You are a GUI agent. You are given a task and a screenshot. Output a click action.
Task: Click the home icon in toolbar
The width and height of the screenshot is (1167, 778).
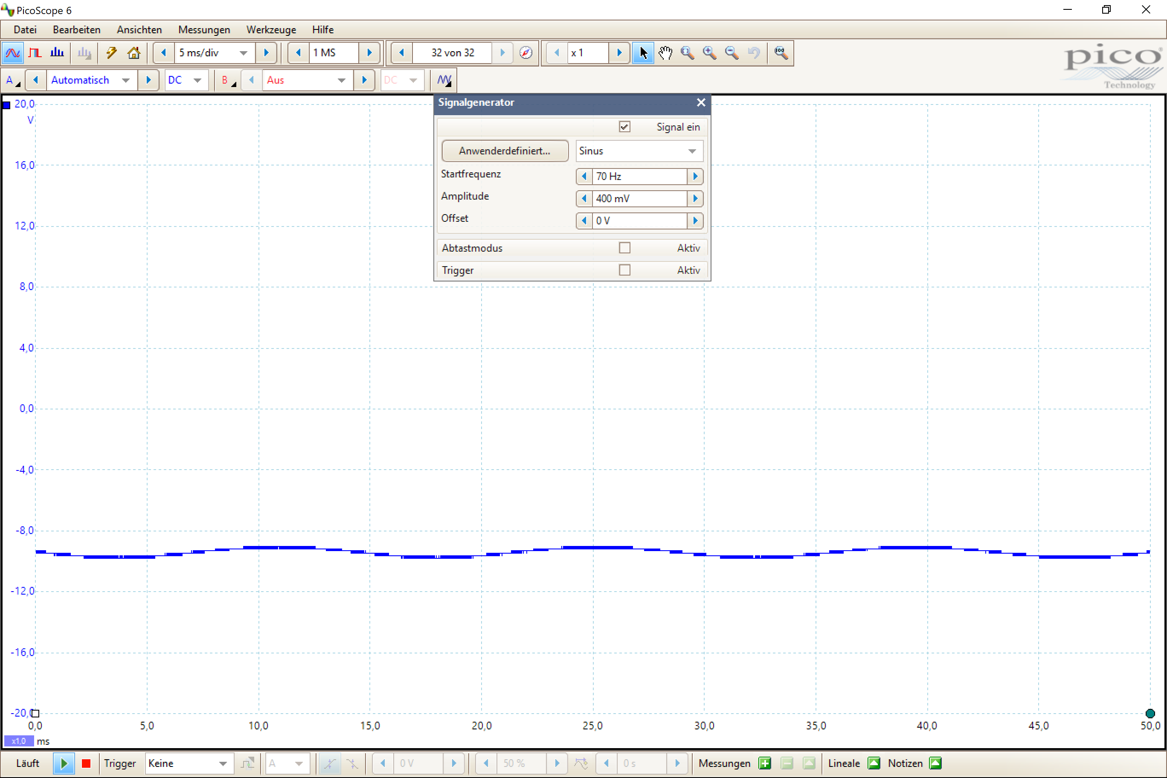(x=134, y=52)
